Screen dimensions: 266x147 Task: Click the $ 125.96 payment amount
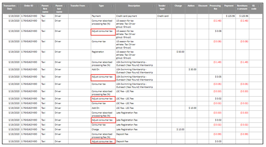coord(230,16)
